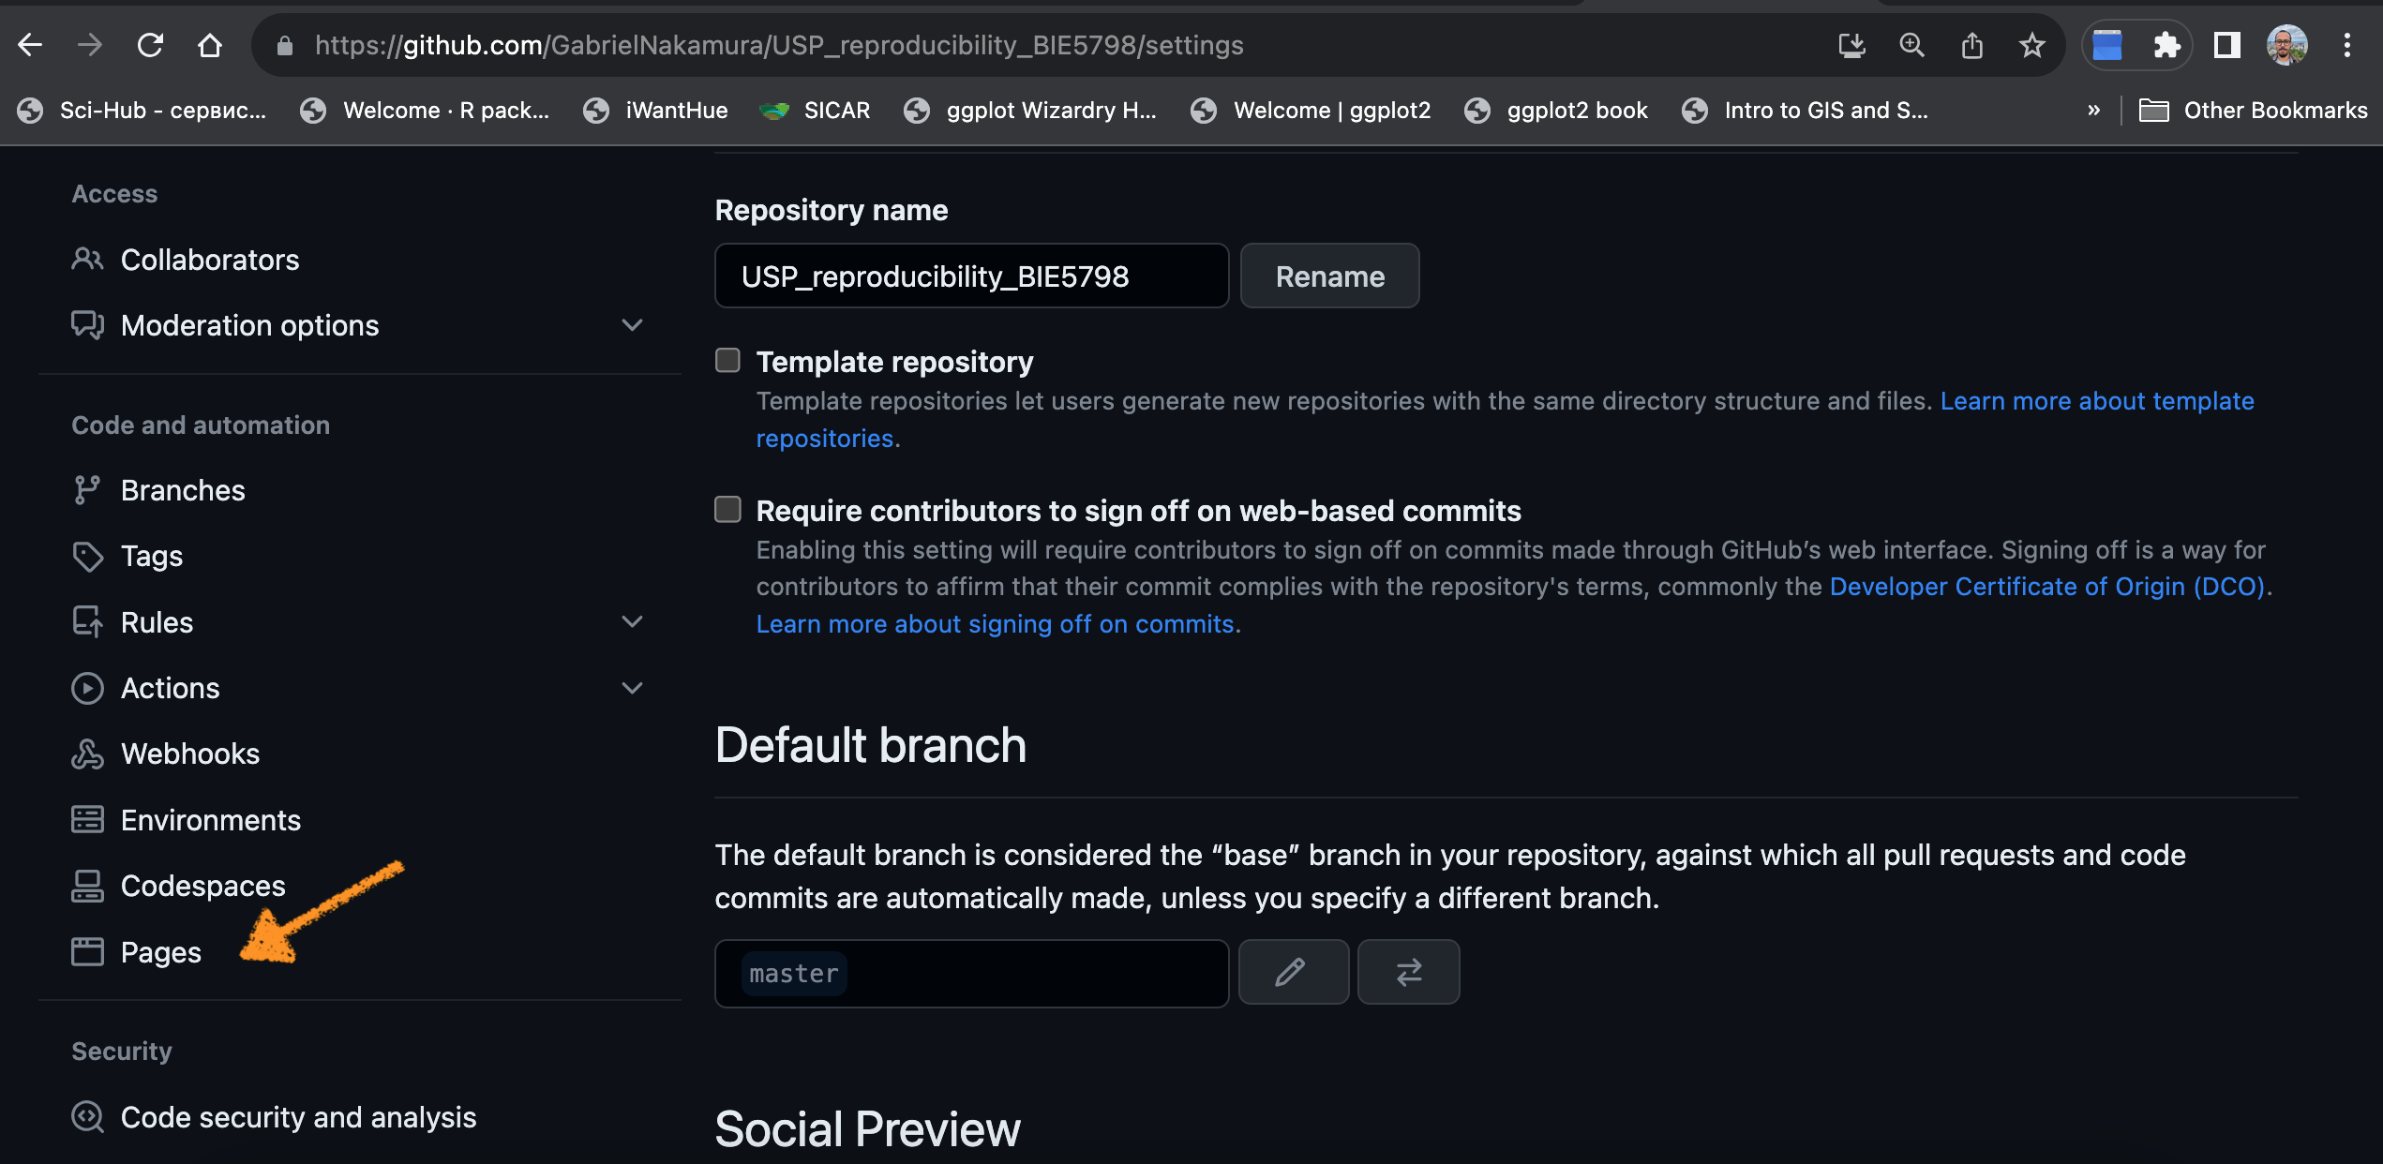Bookmark this page with the star icon

pos(2031,45)
